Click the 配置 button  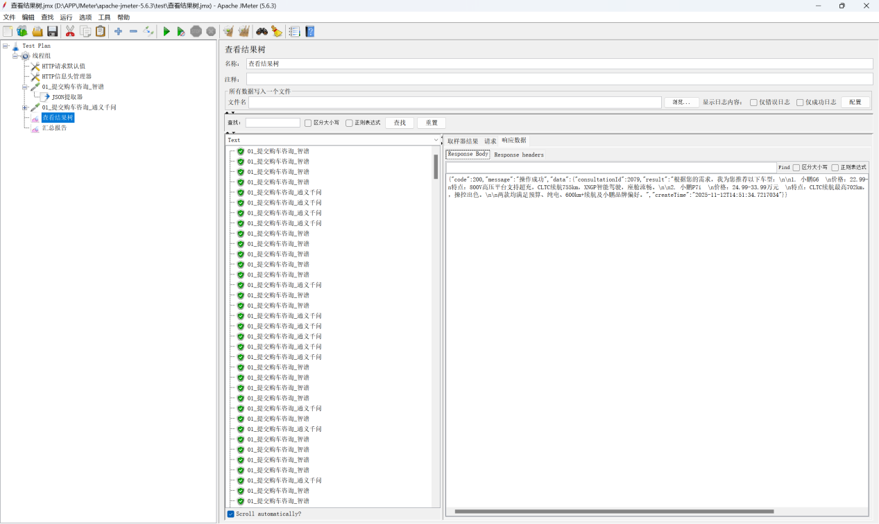pos(855,102)
